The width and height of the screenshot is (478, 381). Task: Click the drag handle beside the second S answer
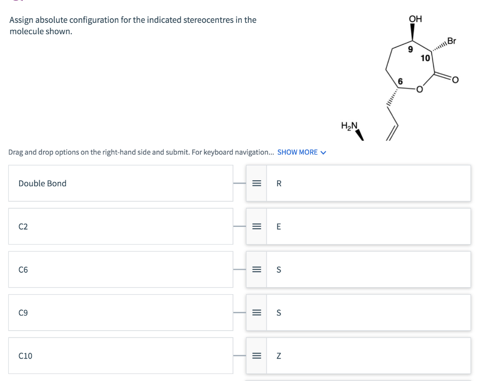coord(256,313)
